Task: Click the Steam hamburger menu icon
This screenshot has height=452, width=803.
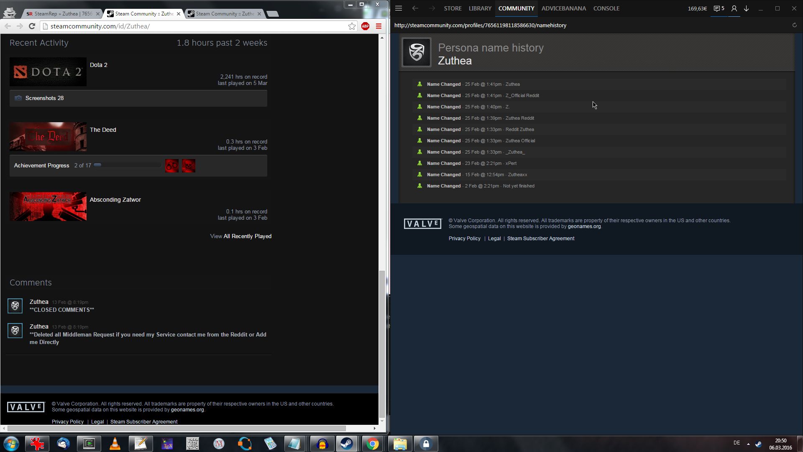Action: pyautogui.click(x=399, y=8)
